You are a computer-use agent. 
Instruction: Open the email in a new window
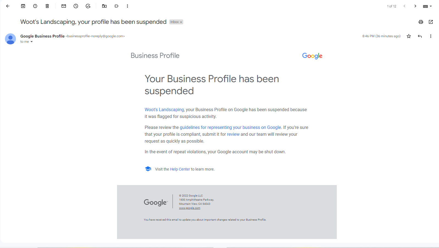431,22
